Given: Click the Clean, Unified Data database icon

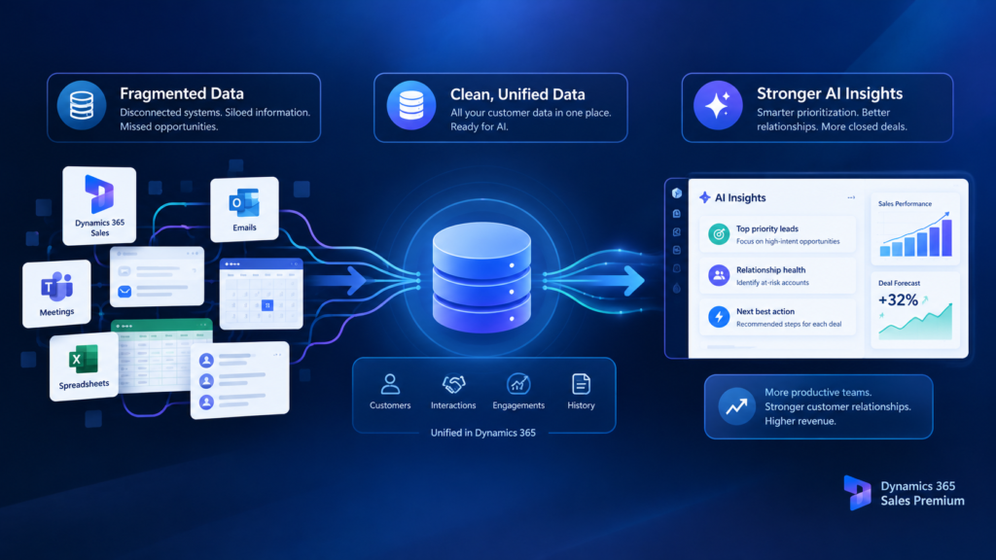Looking at the screenshot, I should point(411,105).
